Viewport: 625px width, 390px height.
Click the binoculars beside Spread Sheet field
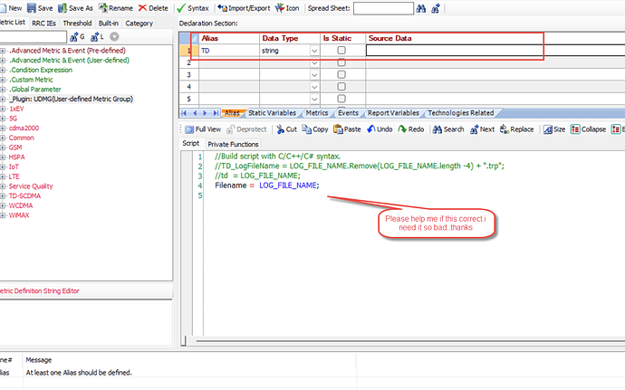pos(421,8)
